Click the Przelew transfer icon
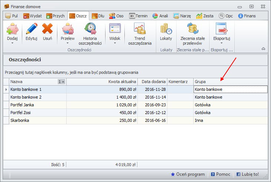The width and height of the screenshot is (271, 182). pyautogui.click(x=67, y=29)
